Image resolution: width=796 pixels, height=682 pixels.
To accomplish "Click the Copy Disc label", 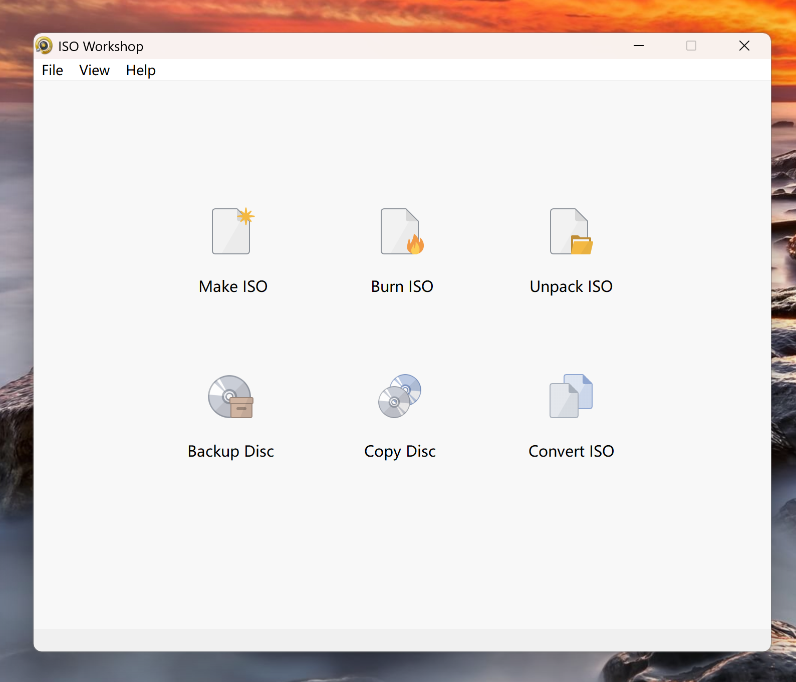I will (x=400, y=451).
